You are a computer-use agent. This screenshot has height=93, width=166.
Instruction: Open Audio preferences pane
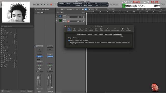pos(74,29)
